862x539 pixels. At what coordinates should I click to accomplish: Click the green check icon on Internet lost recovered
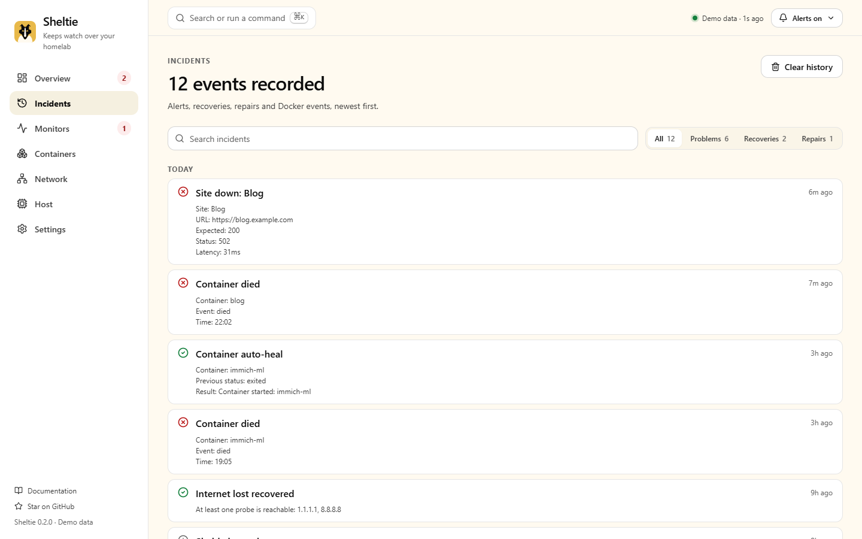(x=183, y=492)
